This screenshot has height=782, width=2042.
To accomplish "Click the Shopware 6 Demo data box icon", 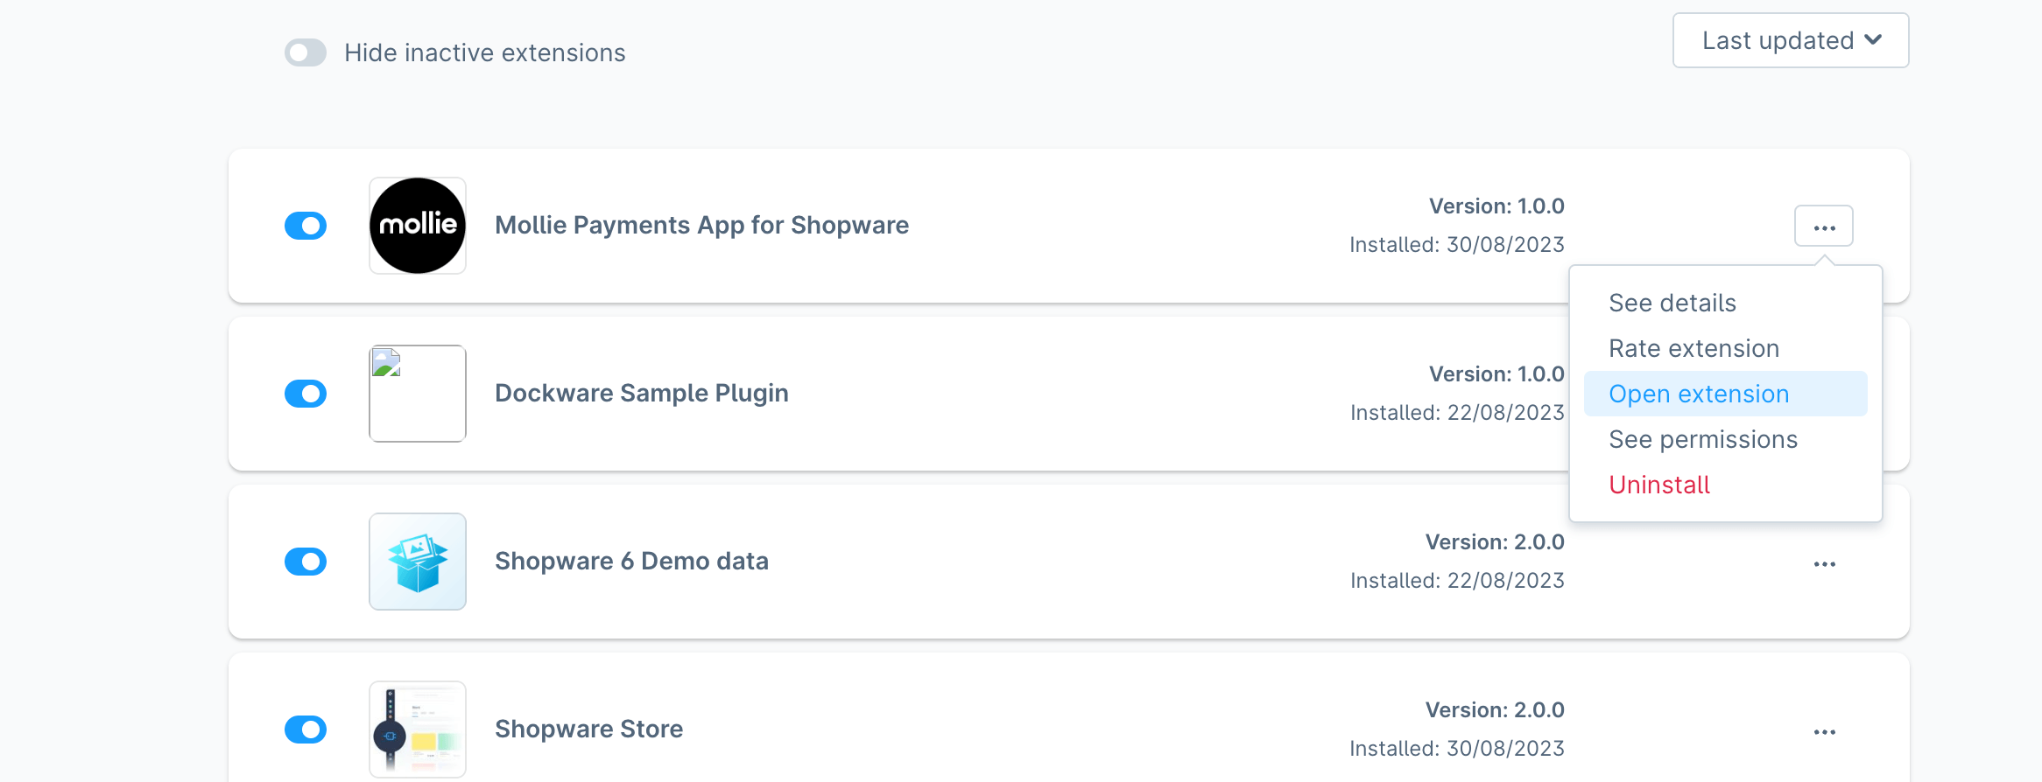I will click(418, 562).
